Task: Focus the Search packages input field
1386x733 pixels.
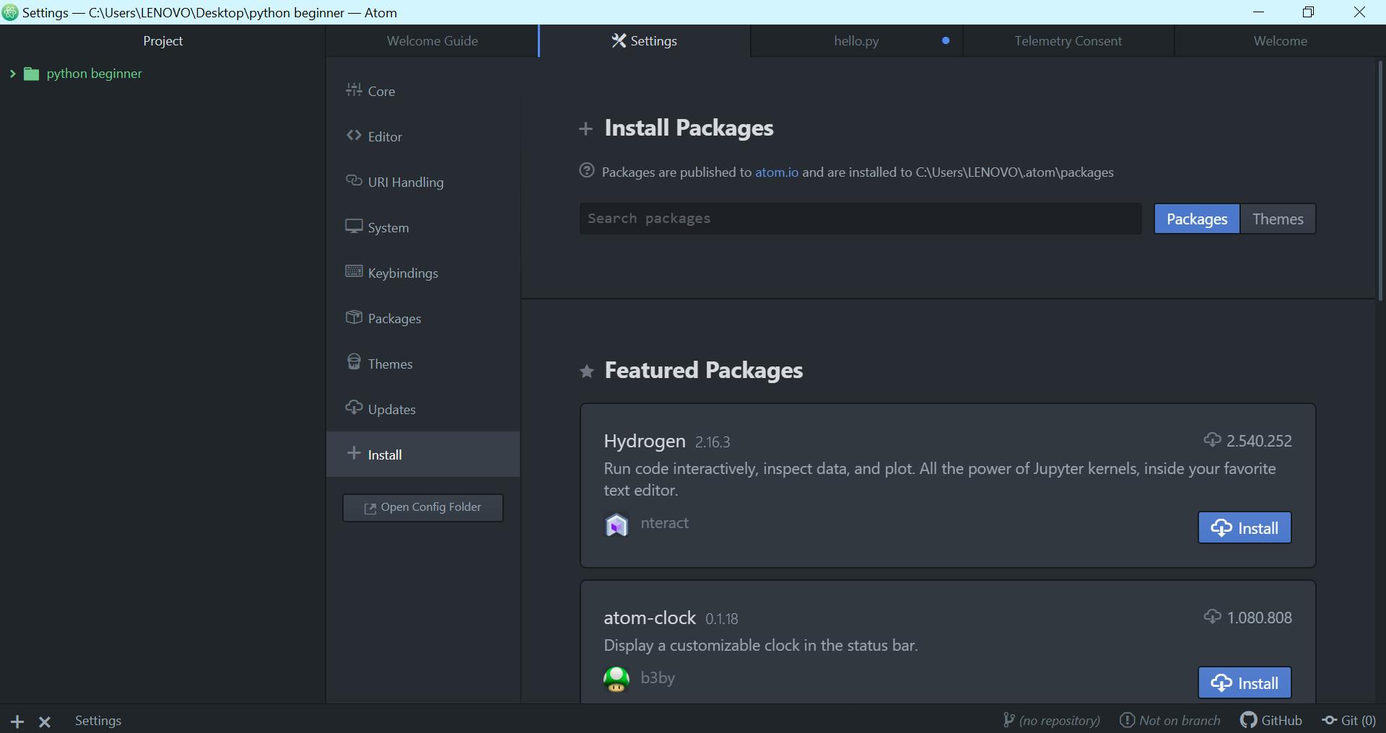Action: [x=860, y=219]
